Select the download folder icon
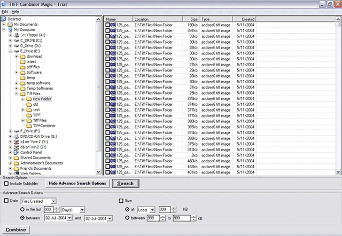 [22, 56]
